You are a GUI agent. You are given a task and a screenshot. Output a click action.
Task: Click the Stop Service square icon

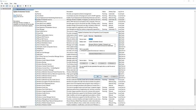tap(26, 6)
